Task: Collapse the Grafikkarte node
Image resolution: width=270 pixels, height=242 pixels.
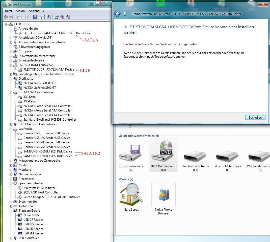Action: [x=11, y=79]
